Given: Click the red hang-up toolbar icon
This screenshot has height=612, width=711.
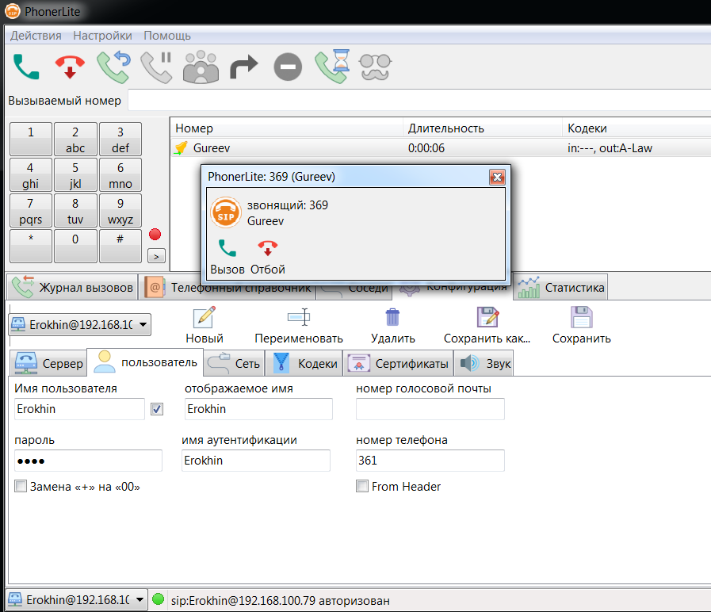Looking at the screenshot, I should (70, 67).
